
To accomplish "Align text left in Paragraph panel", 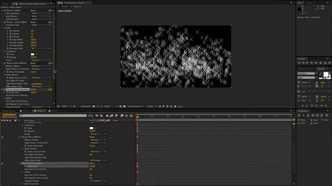I will [x=299, y=115].
